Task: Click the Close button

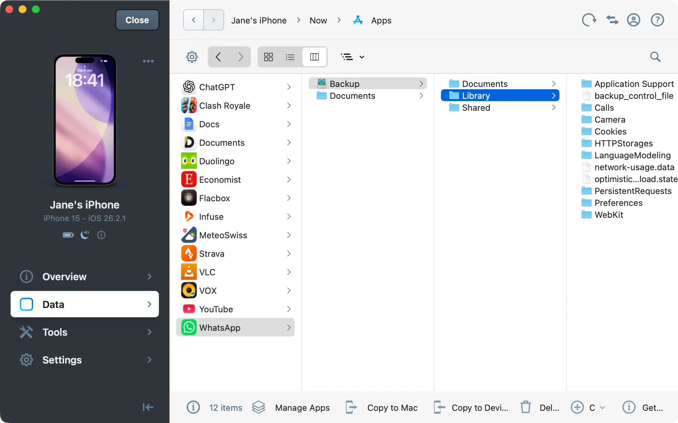Action: click(137, 20)
